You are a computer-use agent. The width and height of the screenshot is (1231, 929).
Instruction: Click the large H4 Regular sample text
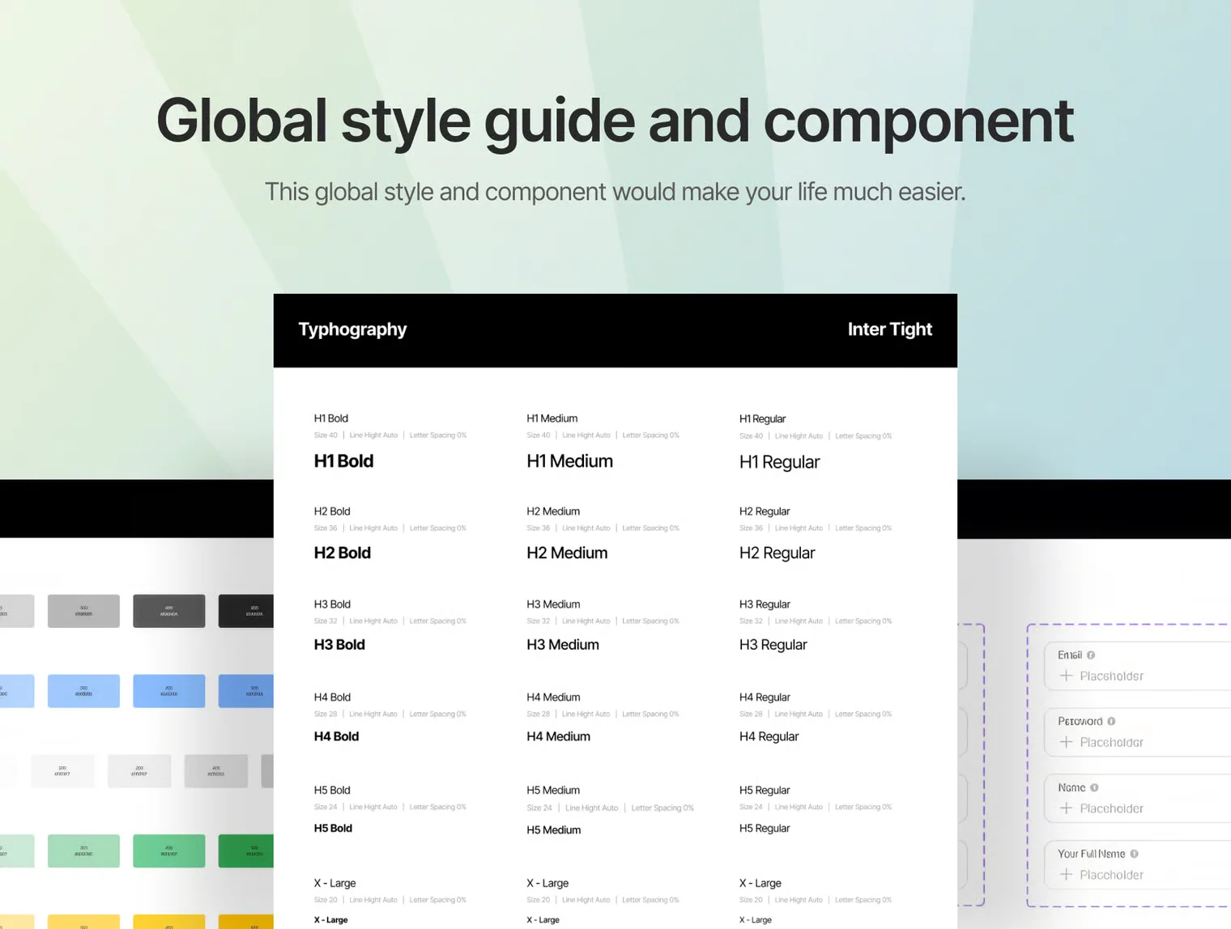click(x=769, y=736)
